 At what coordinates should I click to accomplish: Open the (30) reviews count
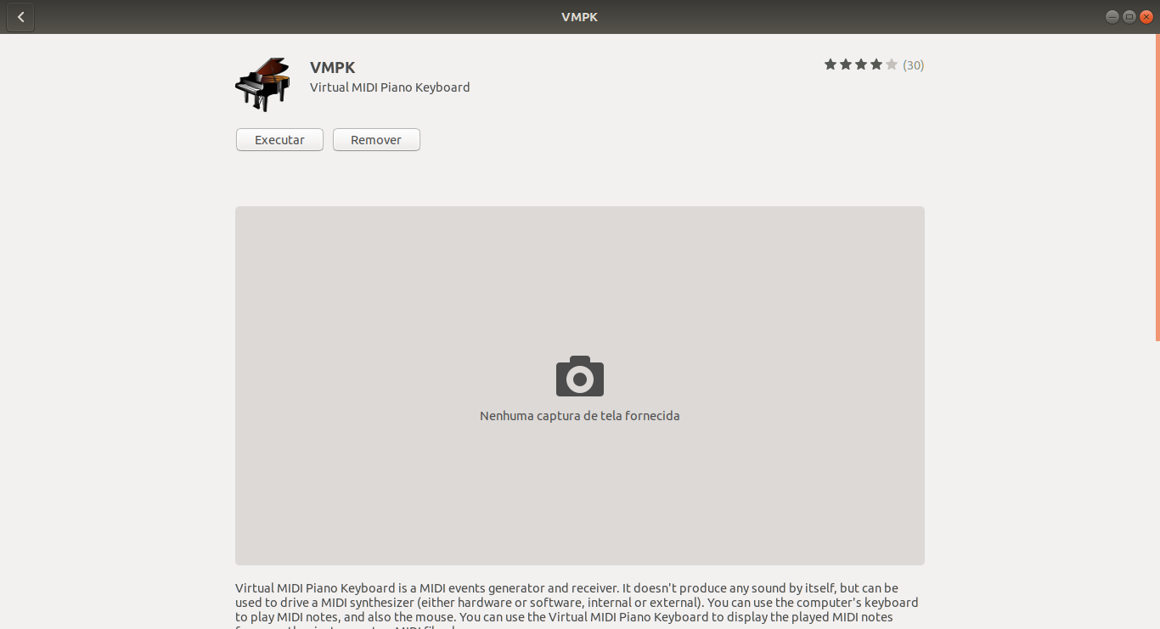pyautogui.click(x=914, y=65)
